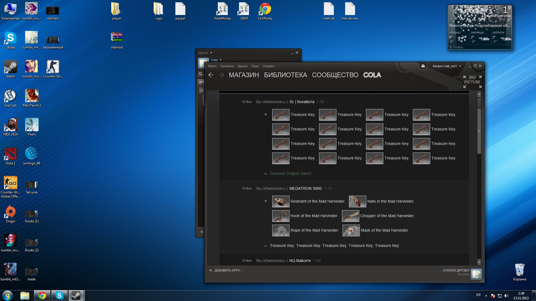Click Steam in the Windows taskbar
The image size is (536, 301).
[x=76, y=295]
